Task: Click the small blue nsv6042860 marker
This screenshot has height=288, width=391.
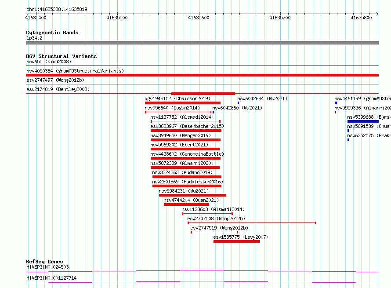Action: click(213, 112)
